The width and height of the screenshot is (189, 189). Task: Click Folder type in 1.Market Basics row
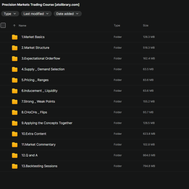click(x=118, y=37)
